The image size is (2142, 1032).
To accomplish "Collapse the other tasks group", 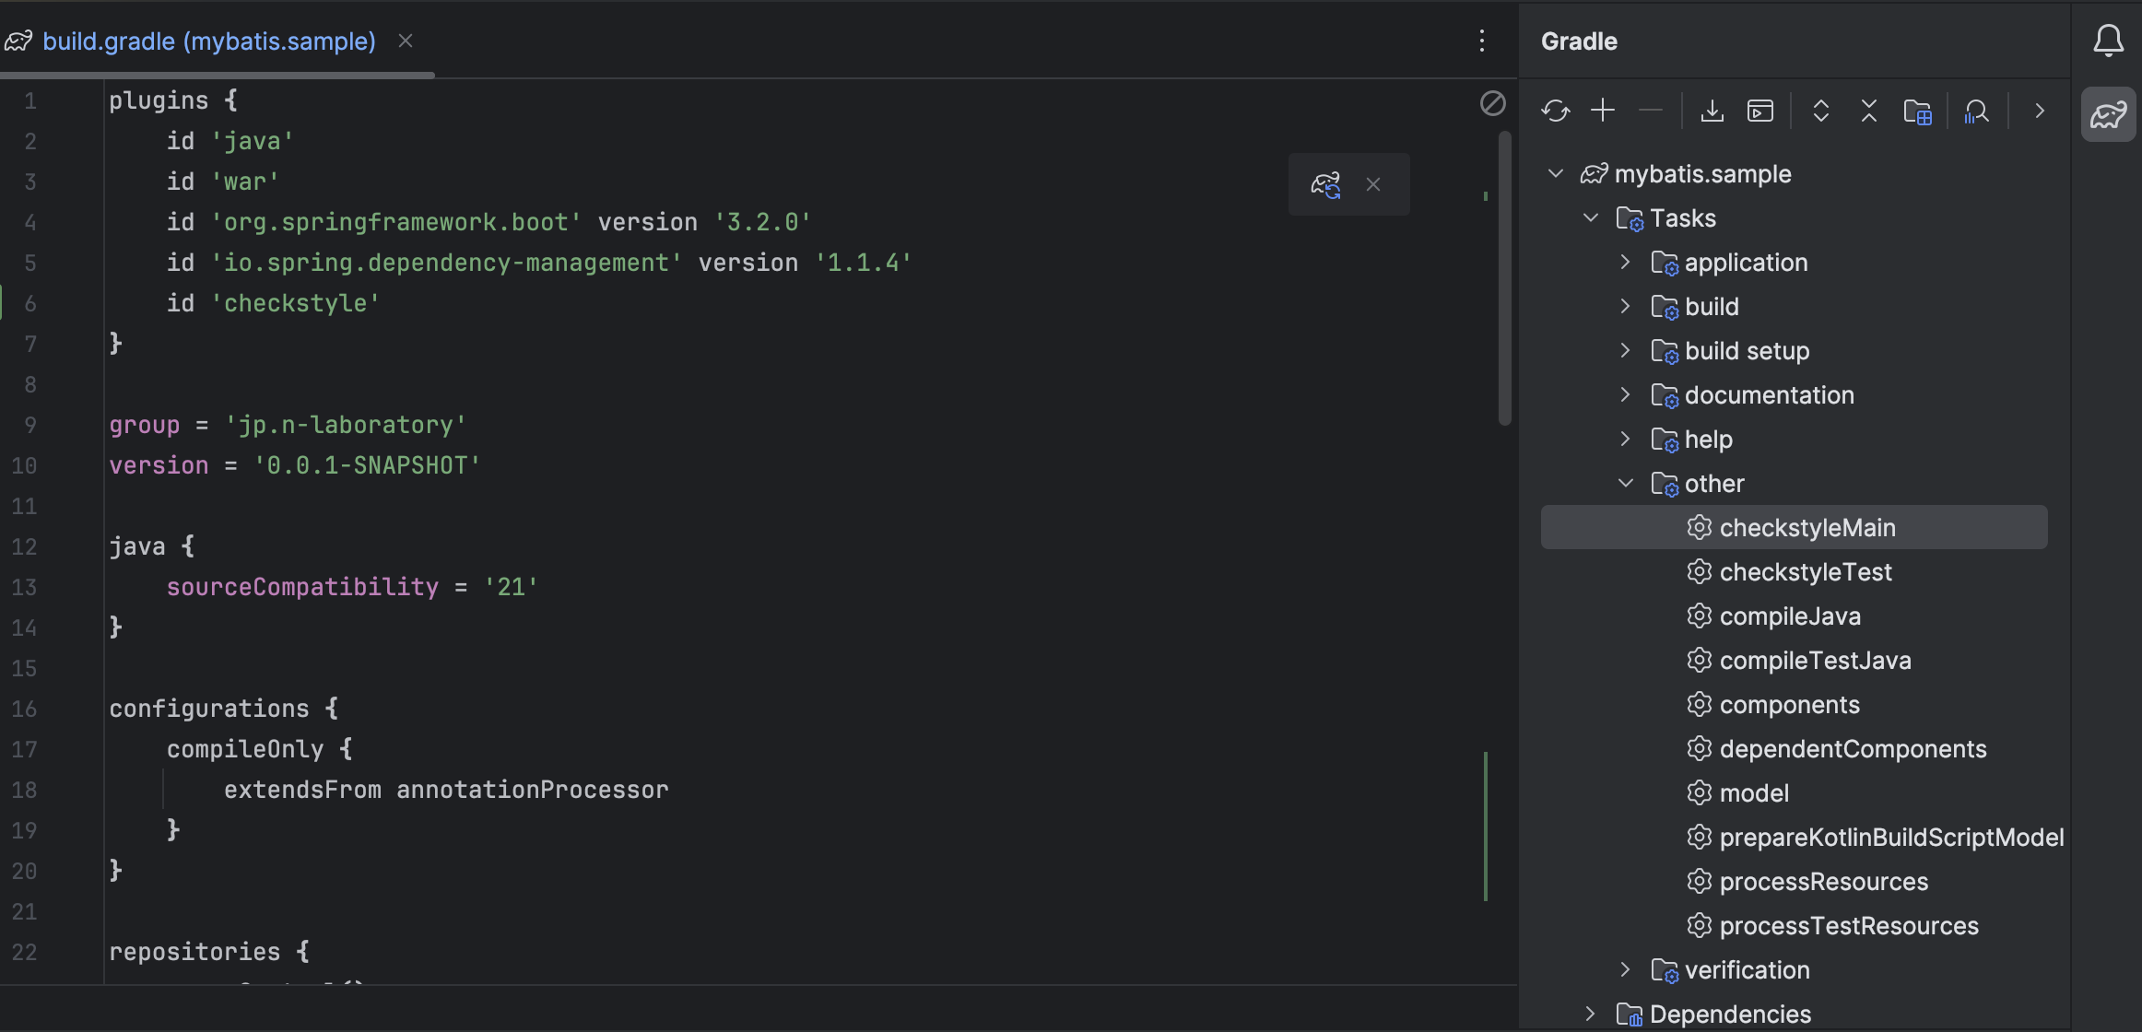I will tap(1625, 483).
